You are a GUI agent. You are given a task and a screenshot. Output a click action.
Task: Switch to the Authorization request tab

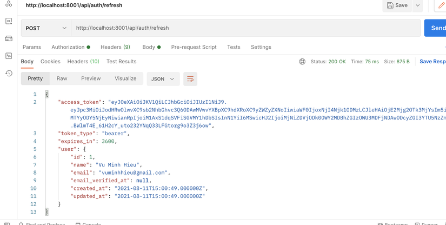tap(70, 47)
